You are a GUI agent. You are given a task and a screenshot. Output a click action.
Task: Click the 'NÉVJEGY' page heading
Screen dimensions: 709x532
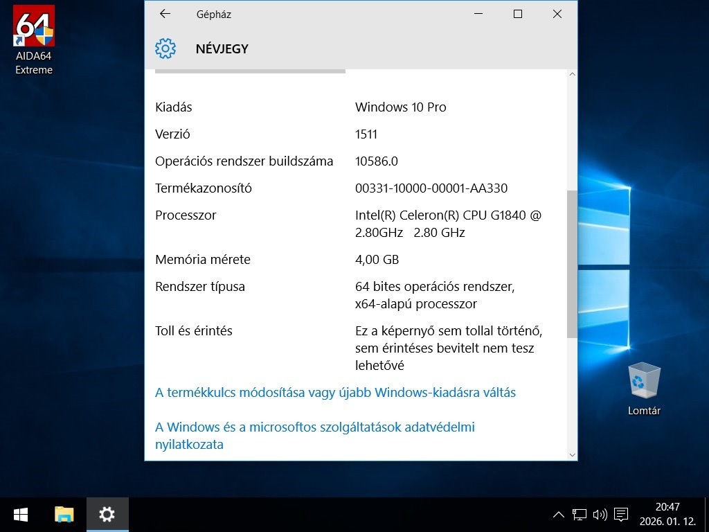pos(222,49)
